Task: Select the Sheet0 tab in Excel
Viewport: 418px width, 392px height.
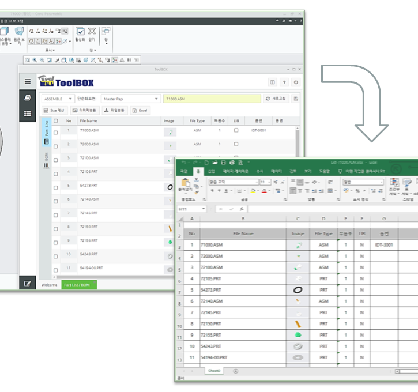Action: tap(214, 371)
